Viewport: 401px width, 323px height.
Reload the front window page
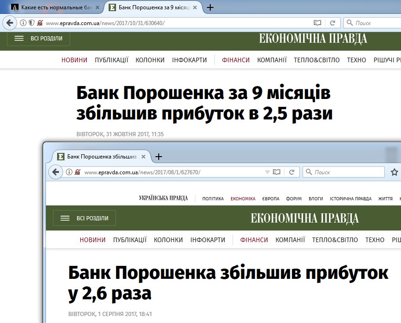[291, 172]
